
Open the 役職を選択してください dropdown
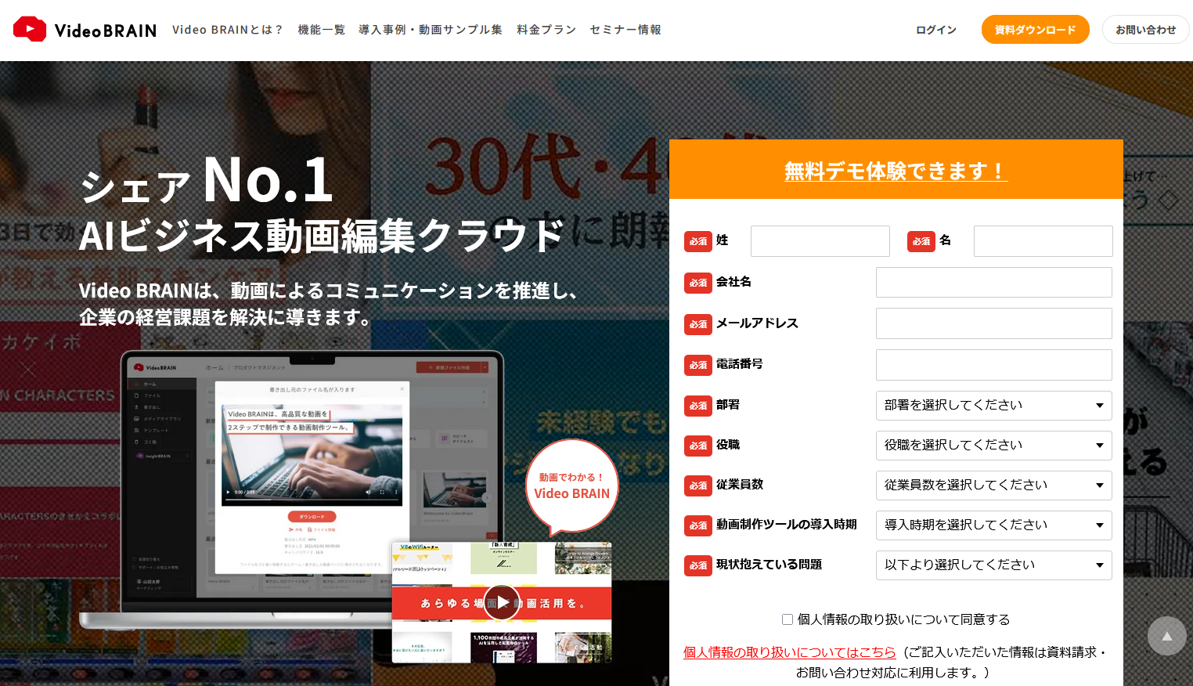[993, 446]
